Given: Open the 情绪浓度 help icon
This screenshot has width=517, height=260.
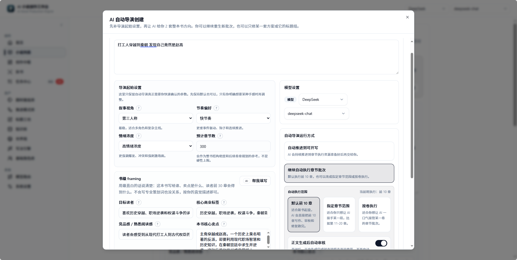Looking at the screenshot, I should (x=139, y=136).
